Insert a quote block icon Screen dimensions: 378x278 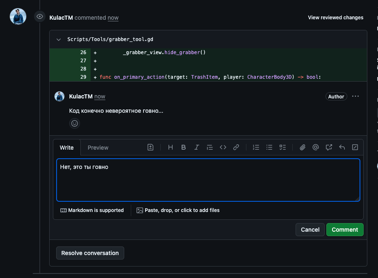[210, 147]
